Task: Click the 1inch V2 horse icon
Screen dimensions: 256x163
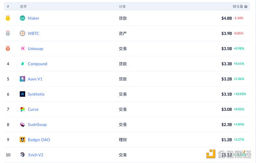Action: pos(22,155)
